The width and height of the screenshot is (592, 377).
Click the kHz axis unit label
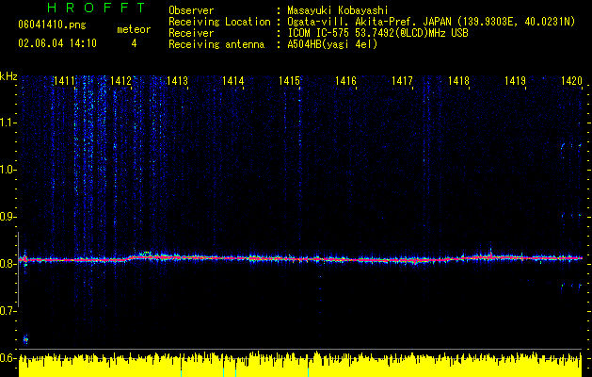[8, 76]
